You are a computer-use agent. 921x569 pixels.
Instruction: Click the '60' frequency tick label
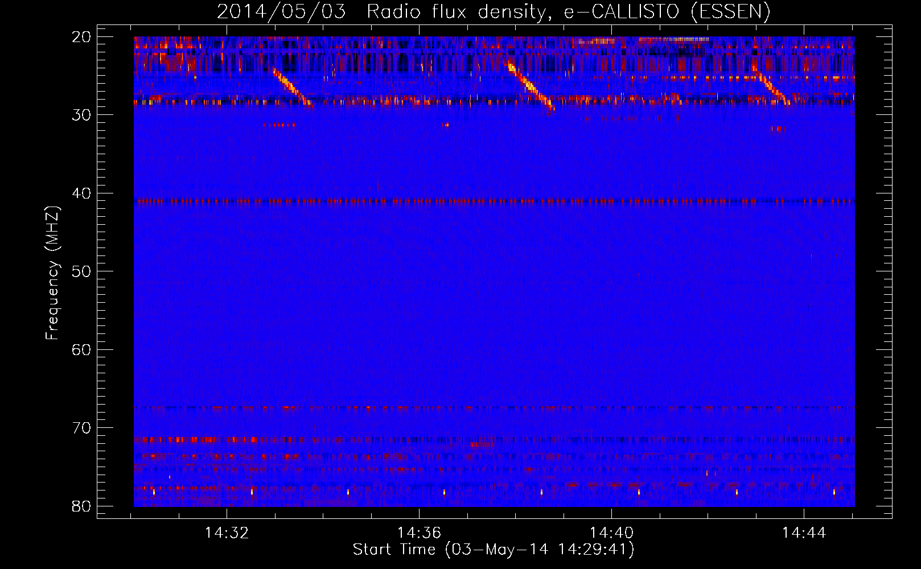(82, 349)
